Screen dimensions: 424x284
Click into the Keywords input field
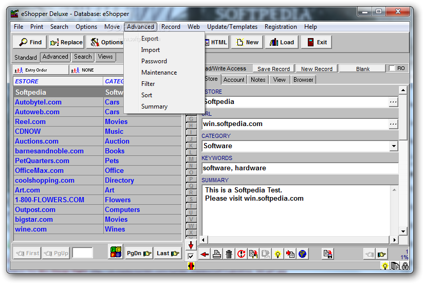[300, 168]
